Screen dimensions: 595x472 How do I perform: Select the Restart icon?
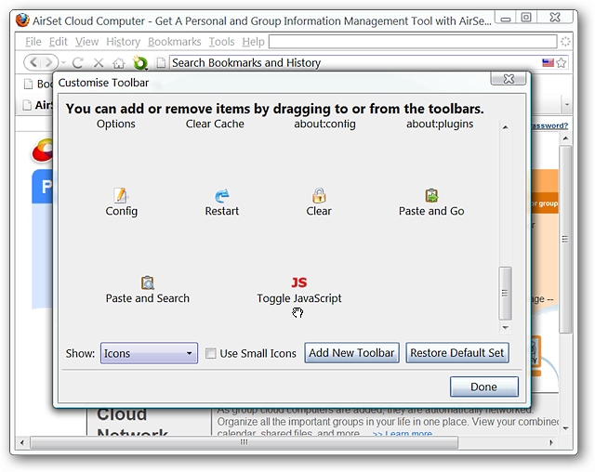222,196
